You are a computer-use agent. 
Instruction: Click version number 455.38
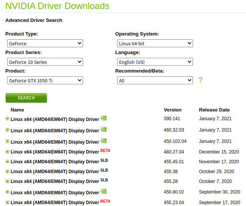click(x=171, y=172)
